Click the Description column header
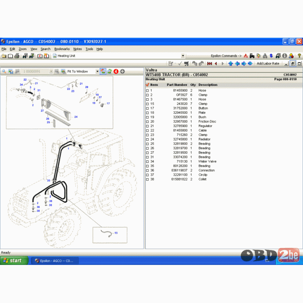This screenshot has height=303, width=303. click(x=208, y=85)
